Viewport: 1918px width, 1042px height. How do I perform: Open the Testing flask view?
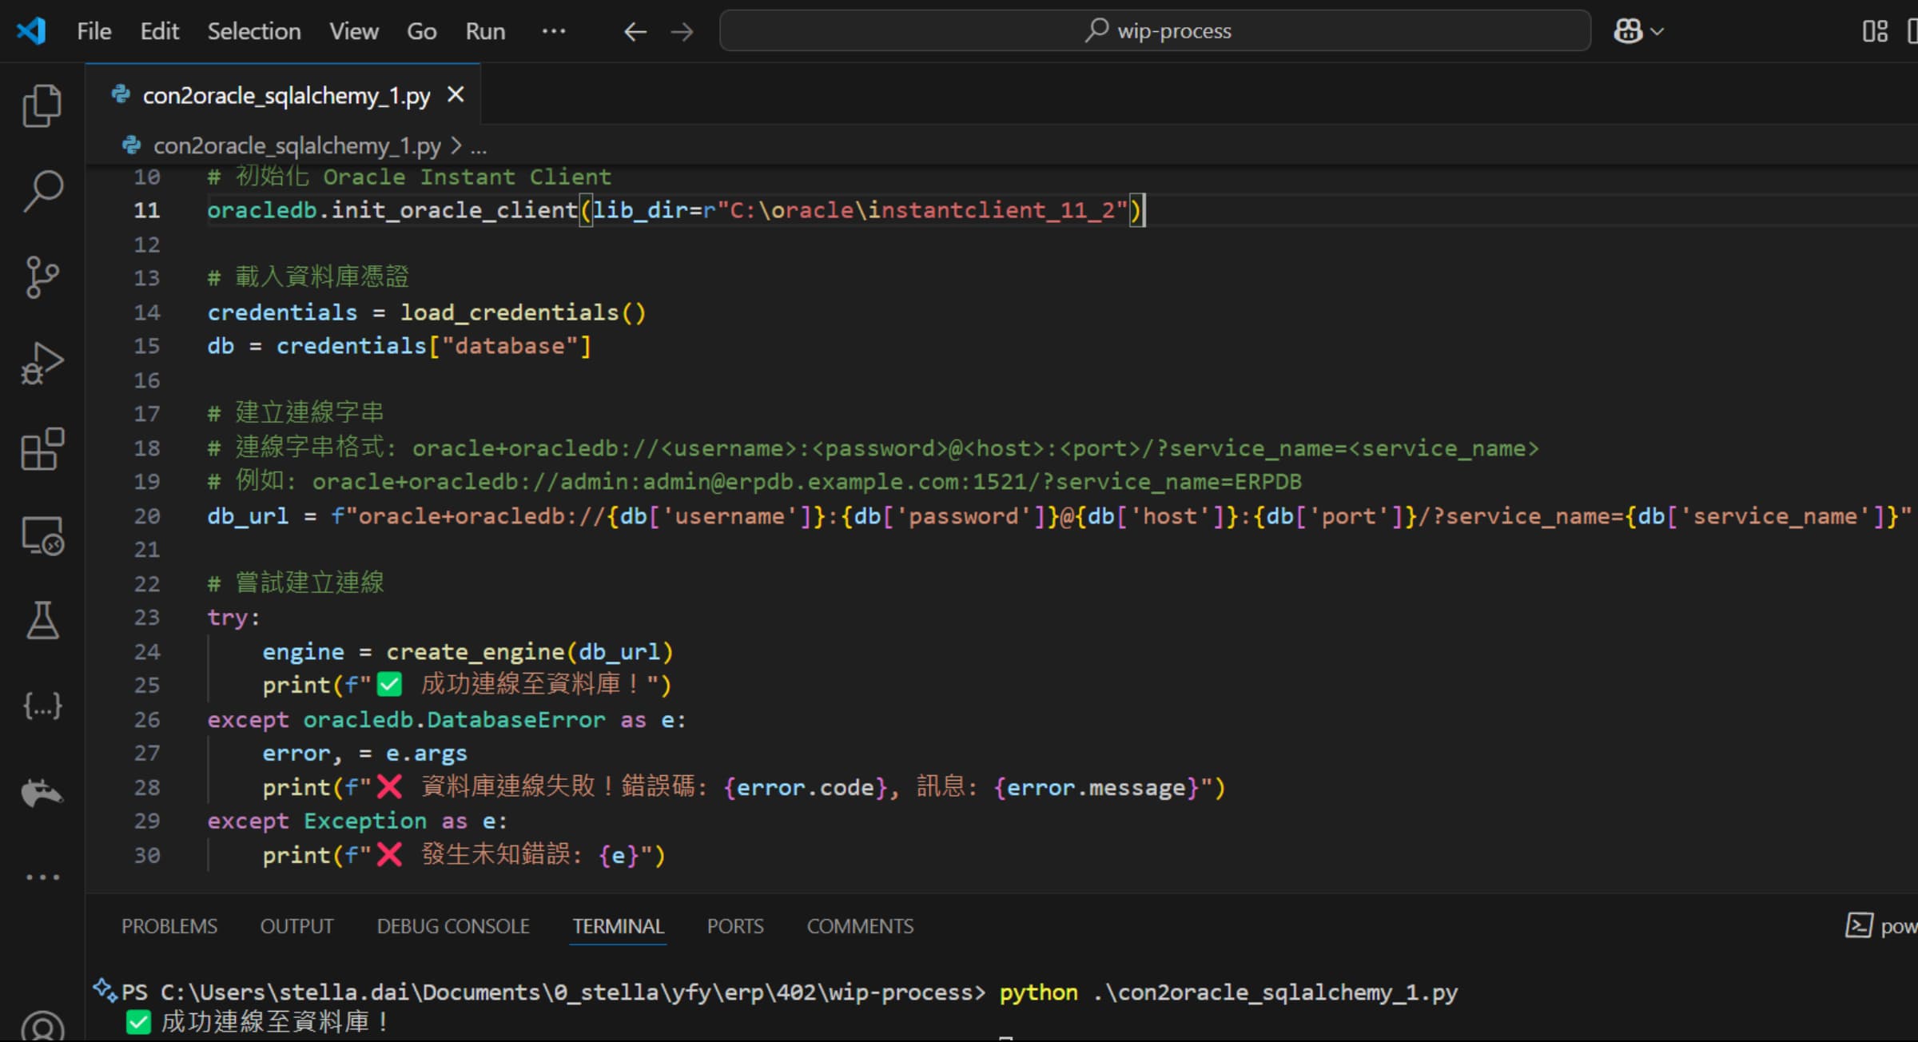[x=42, y=621]
